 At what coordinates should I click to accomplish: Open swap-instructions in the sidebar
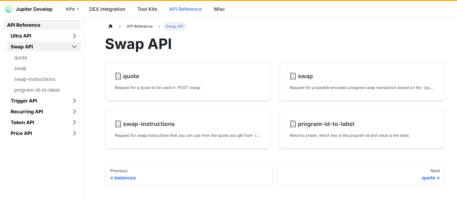[x=35, y=79]
